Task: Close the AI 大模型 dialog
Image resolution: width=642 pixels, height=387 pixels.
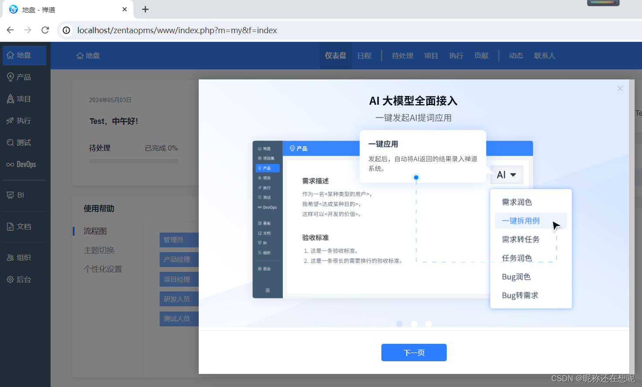Action: coord(620,89)
